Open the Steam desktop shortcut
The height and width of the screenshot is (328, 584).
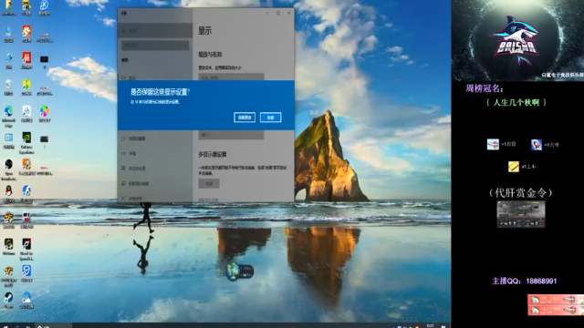(8, 297)
